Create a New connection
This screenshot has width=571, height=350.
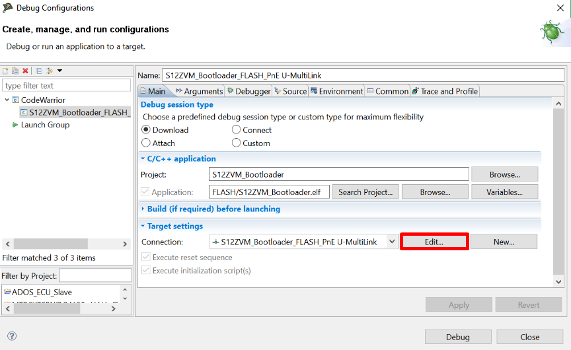click(504, 242)
